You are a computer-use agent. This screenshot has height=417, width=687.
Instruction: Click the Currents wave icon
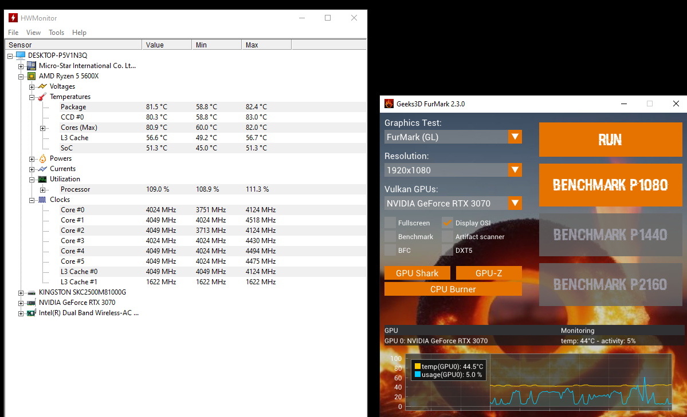(42, 169)
